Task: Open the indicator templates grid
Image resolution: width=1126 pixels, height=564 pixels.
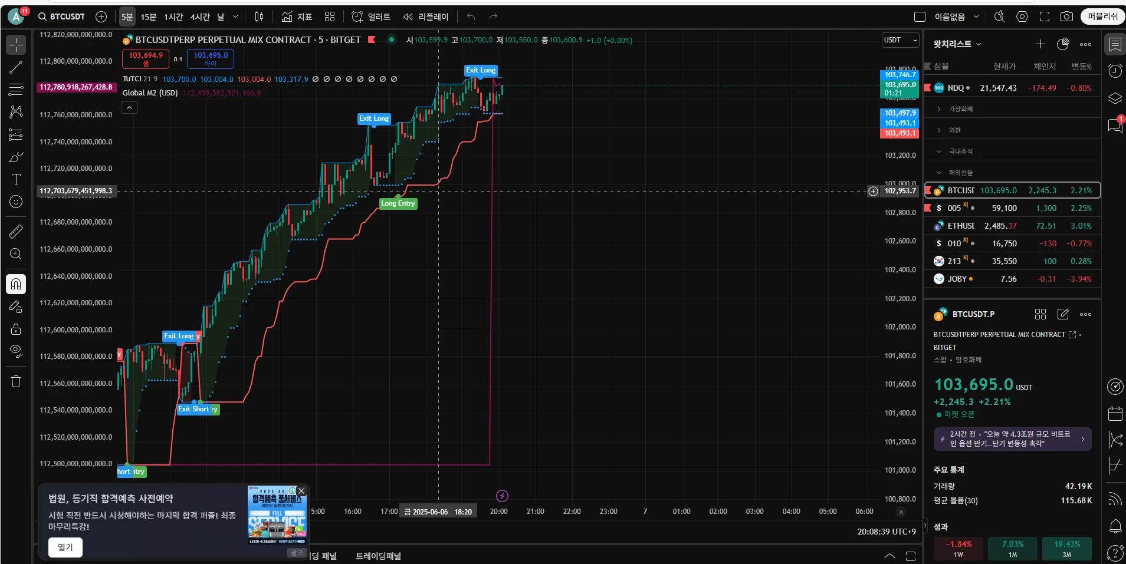Action: tap(330, 17)
